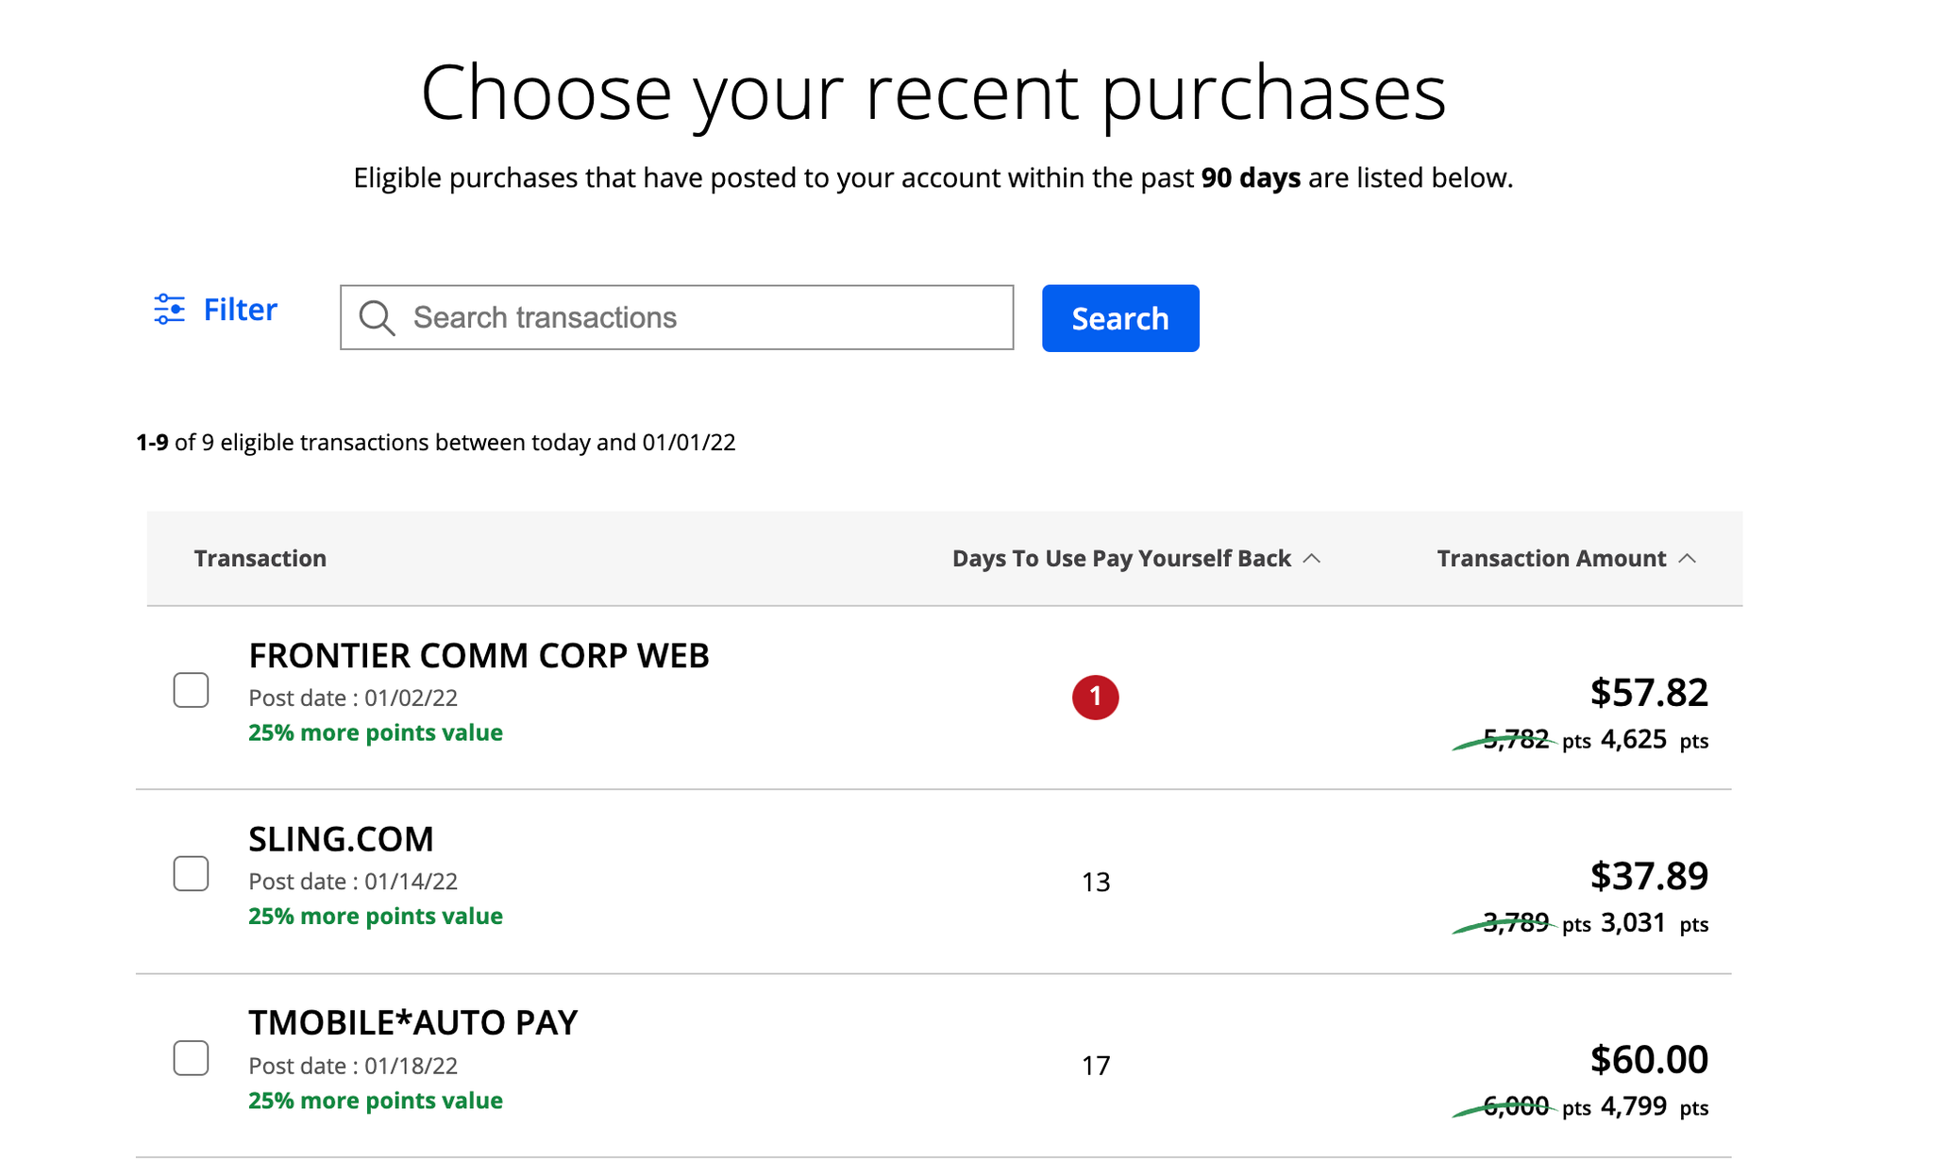This screenshot has width=1933, height=1161.
Task: Click the $60.00 amount for TMOBILE*AUTO PAY
Action: click(1649, 1059)
